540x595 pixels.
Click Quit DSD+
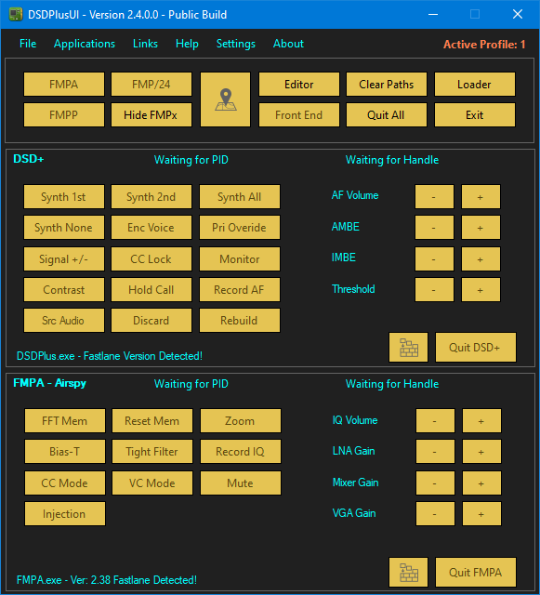(x=476, y=347)
